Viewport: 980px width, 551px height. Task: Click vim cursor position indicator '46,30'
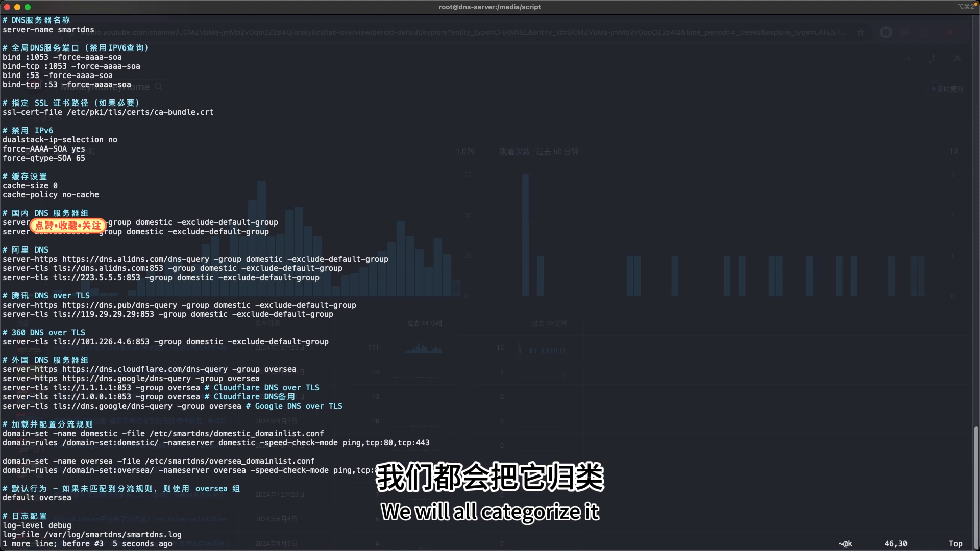coord(896,544)
